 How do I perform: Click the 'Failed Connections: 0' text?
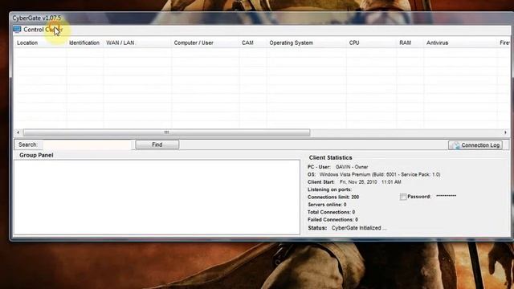tap(332, 219)
